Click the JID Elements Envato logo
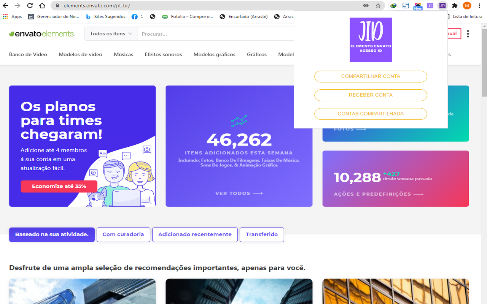487x304 pixels. [371, 40]
